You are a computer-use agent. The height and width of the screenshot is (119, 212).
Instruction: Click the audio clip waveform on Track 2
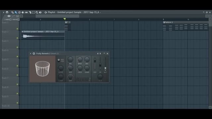click(x=43, y=36)
